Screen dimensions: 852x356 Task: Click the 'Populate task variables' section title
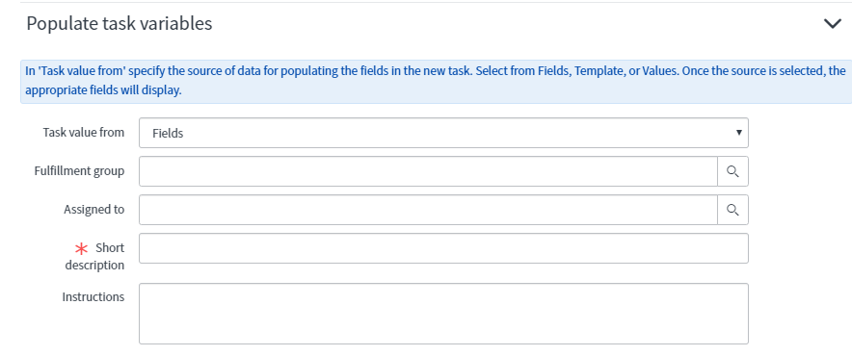pos(119,24)
